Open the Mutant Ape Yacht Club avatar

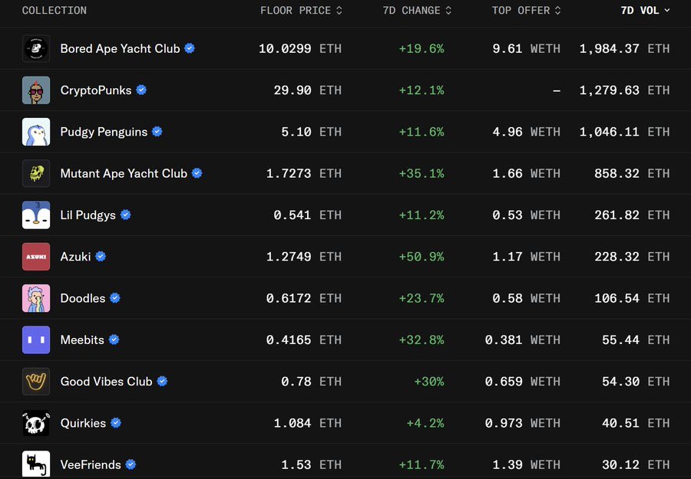pos(36,173)
